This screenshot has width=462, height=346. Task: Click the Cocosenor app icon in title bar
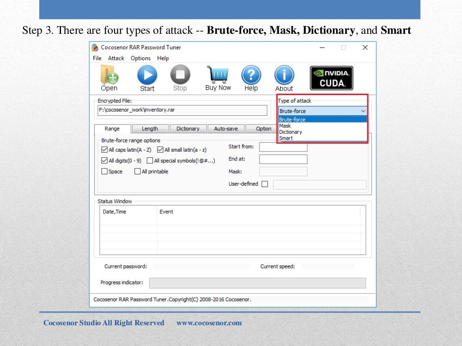(x=95, y=47)
